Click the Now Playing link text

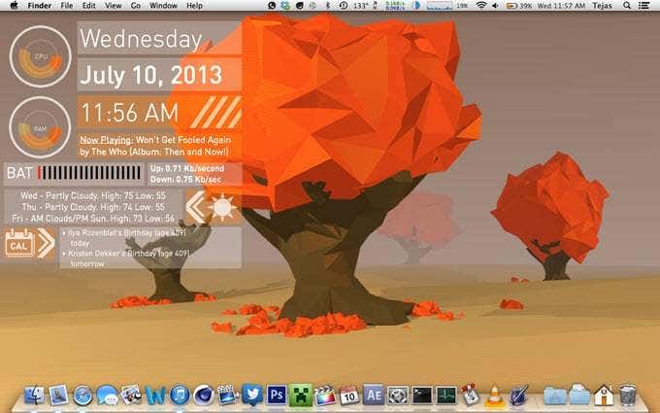pyautogui.click(x=107, y=140)
